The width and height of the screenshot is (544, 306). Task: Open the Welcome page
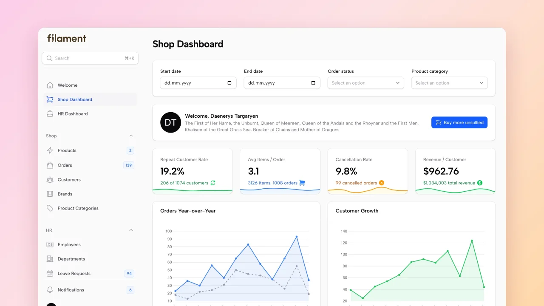[90, 85]
